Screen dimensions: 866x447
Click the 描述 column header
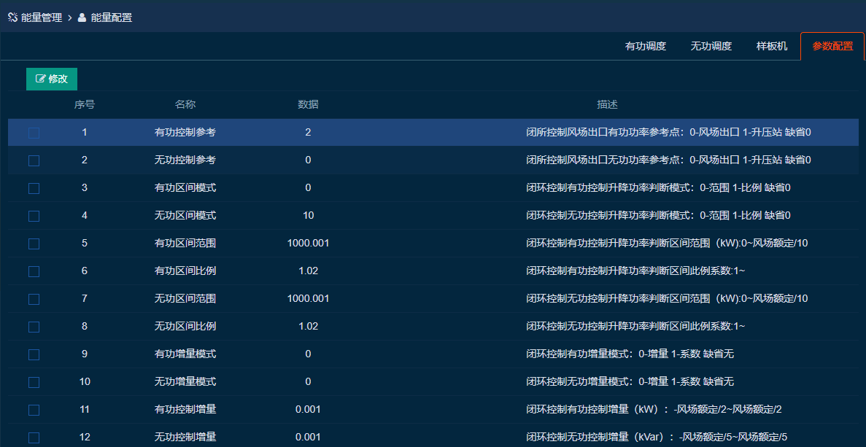pos(607,104)
